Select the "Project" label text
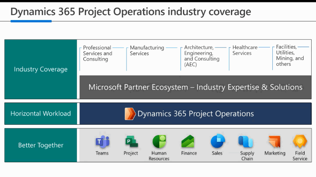Screen dimensions: 316x177 tap(131, 153)
